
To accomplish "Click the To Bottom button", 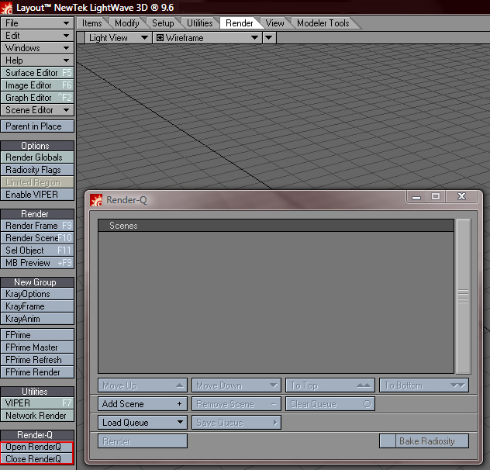I will [424, 385].
